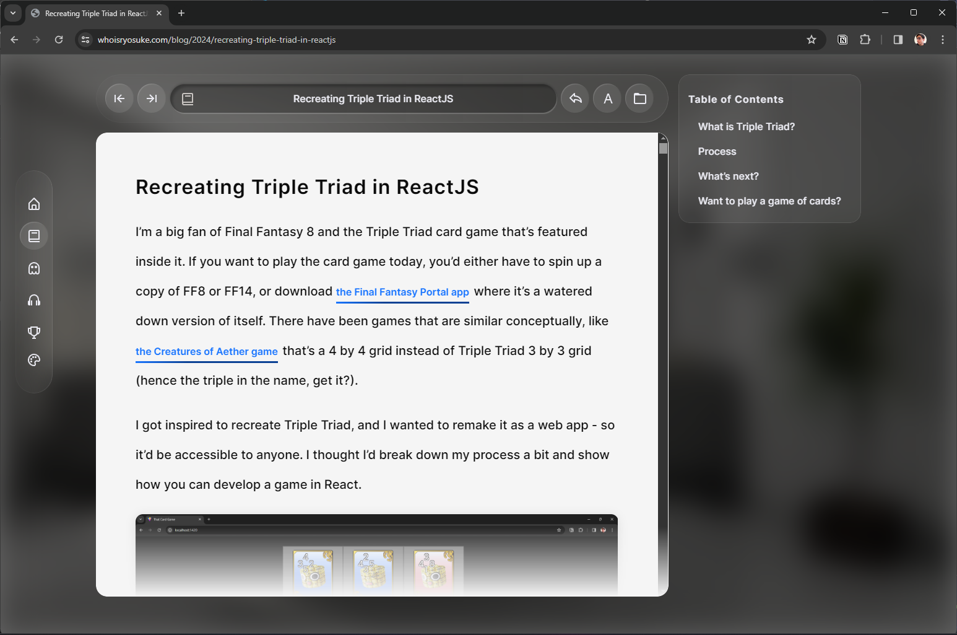
Task: Open a new browser tab
Action: [181, 13]
